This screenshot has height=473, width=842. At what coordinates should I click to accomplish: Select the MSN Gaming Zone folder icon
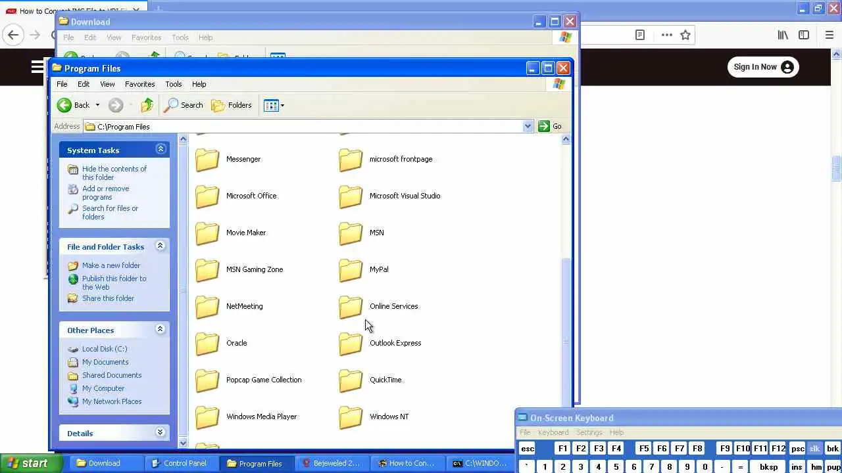click(207, 270)
